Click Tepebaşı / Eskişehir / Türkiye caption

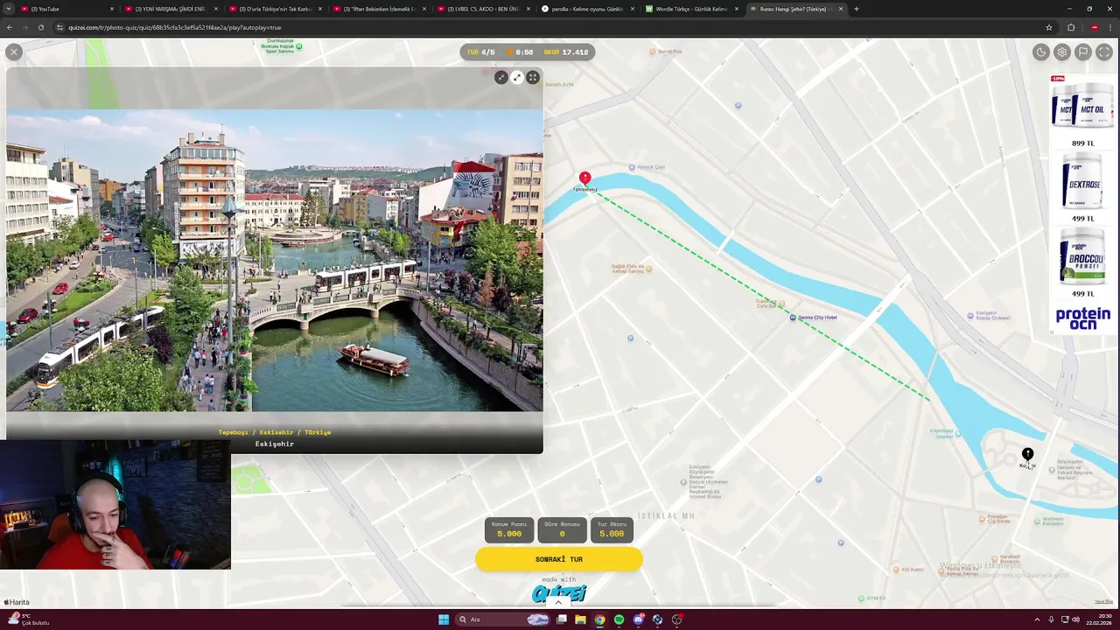coord(275,432)
